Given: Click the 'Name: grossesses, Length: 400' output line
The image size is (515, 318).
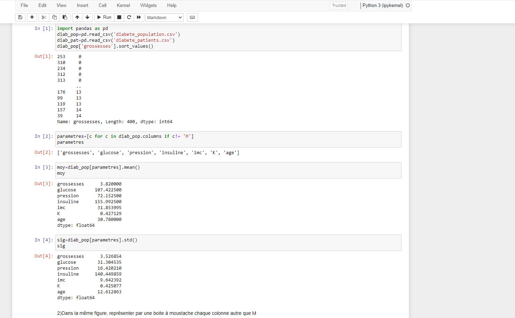Looking at the screenshot, I should coord(115,122).
